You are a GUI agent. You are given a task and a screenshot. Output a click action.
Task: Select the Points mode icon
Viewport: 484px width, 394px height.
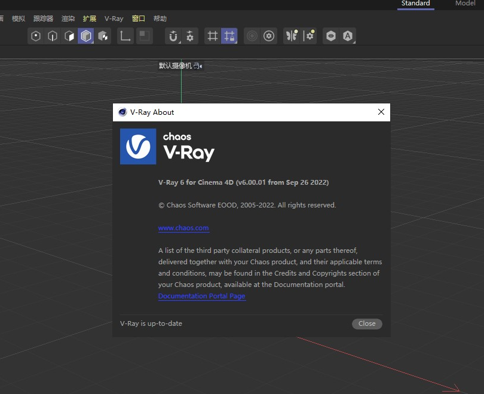36,36
